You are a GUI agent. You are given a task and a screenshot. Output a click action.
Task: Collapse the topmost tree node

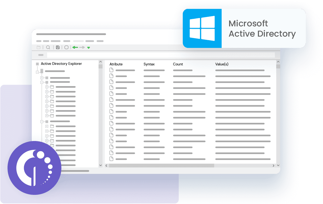(37, 72)
